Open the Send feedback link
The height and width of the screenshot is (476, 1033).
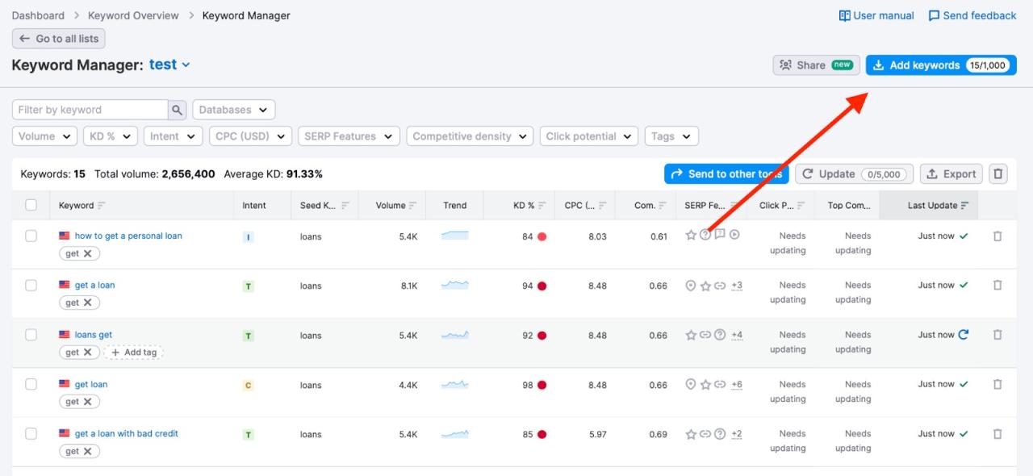972,15
